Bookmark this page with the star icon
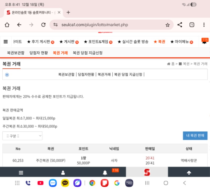This screenshot has height=189, width=210. (167, 25)
